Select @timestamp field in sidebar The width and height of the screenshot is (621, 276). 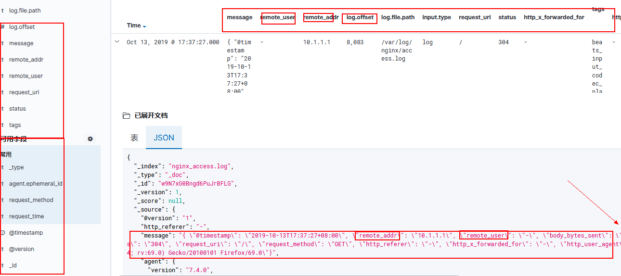coord(26,233)
